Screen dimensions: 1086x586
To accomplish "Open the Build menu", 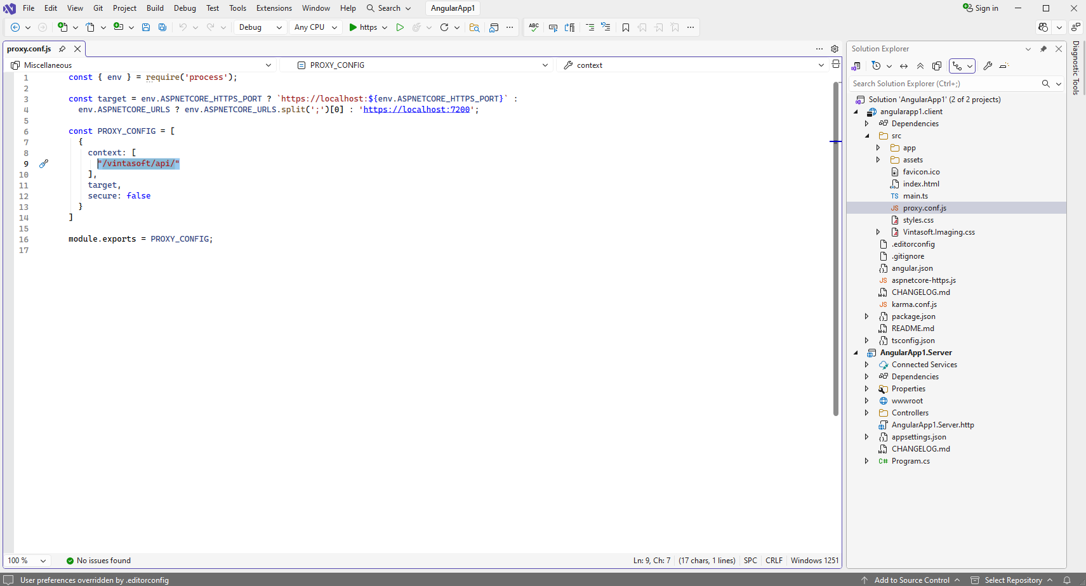I will pyautogui.click(x=155, y=8).
